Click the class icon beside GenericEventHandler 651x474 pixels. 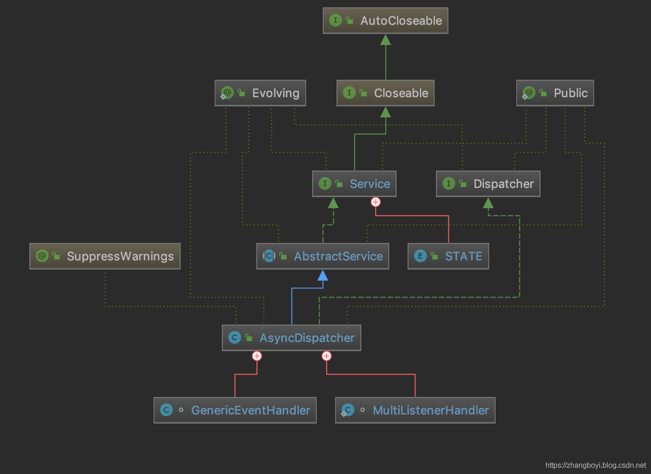click(x=166, y=410)
